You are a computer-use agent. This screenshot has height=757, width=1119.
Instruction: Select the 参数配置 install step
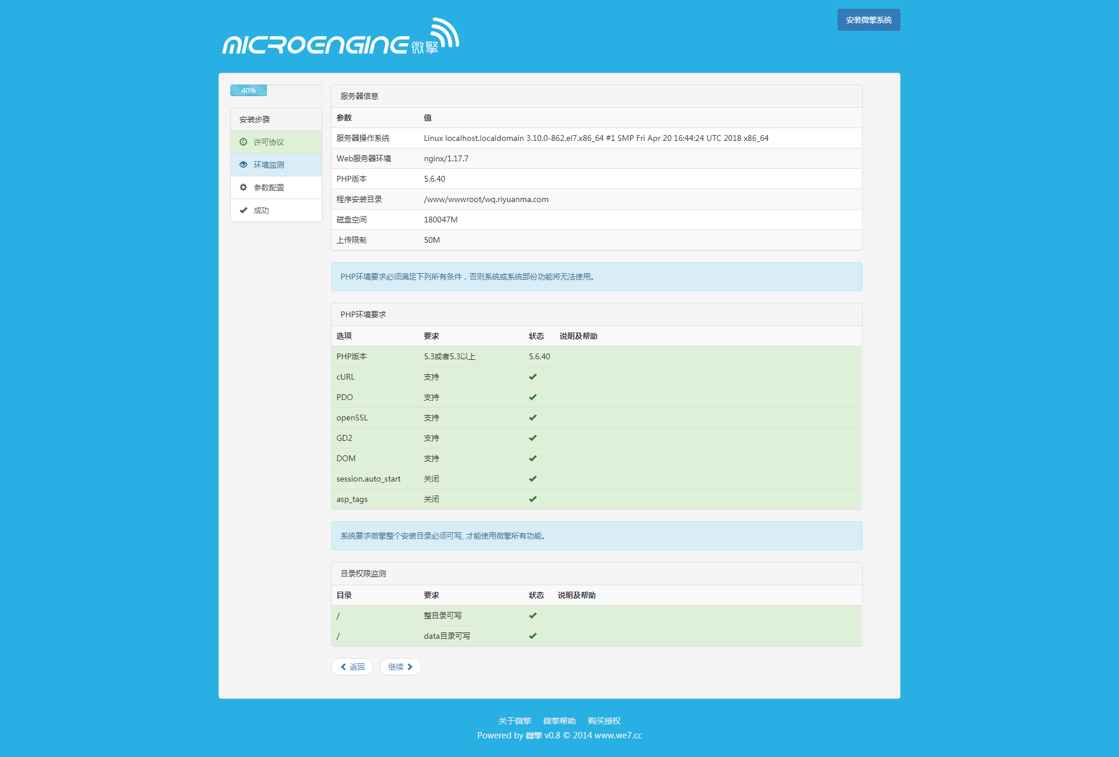[269, 188]
